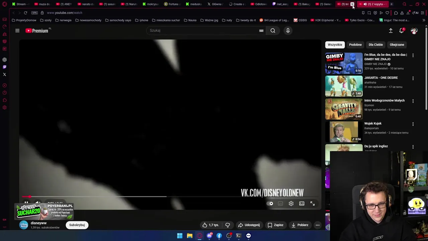Open options menu for I'm Blue video
428x241 pixels.
point(413,55)
